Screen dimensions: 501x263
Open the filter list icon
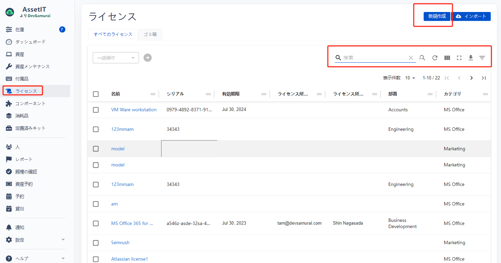tap(482, 58)
